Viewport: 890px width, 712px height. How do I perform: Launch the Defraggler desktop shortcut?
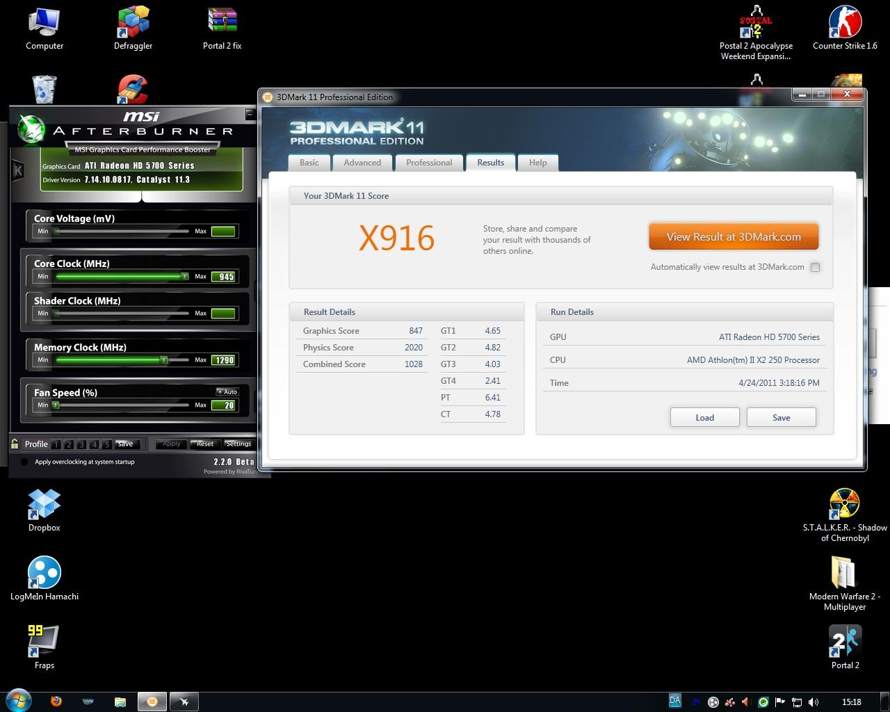click(x=133, y=29)
